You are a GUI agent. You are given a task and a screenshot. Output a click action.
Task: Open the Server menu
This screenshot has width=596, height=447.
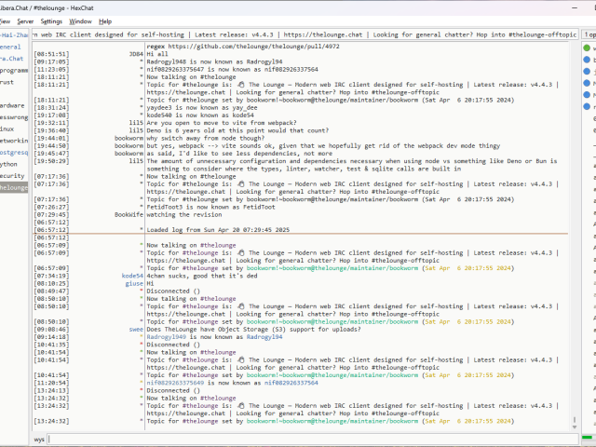(x=25, y=20)
